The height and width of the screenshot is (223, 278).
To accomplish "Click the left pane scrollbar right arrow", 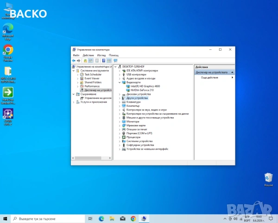I will pyautogui.click(x=110, y=158).
